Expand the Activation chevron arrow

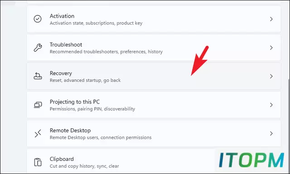[x=271, y=19]
